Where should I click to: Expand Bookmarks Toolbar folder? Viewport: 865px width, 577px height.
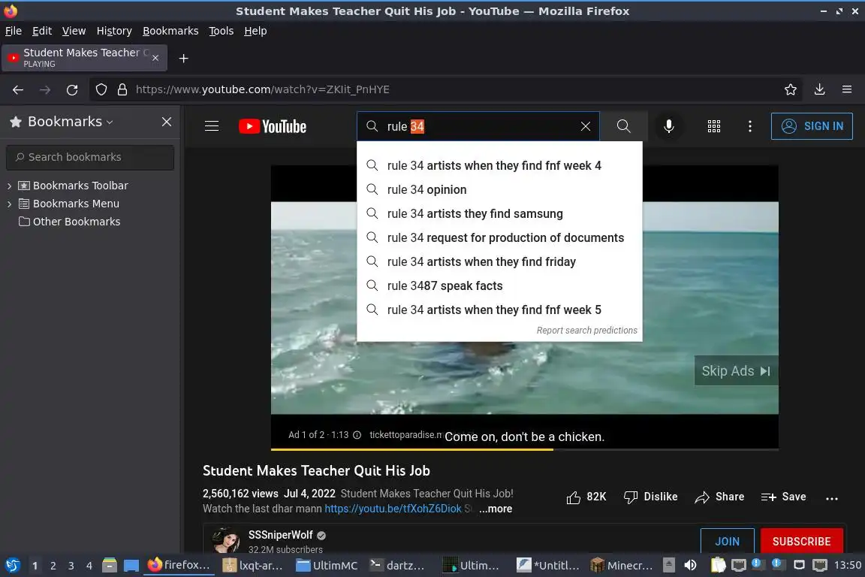coord(9,186)
